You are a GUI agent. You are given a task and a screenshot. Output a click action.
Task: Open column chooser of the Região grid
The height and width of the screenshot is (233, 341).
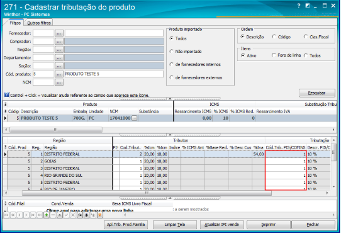(5, 147)
